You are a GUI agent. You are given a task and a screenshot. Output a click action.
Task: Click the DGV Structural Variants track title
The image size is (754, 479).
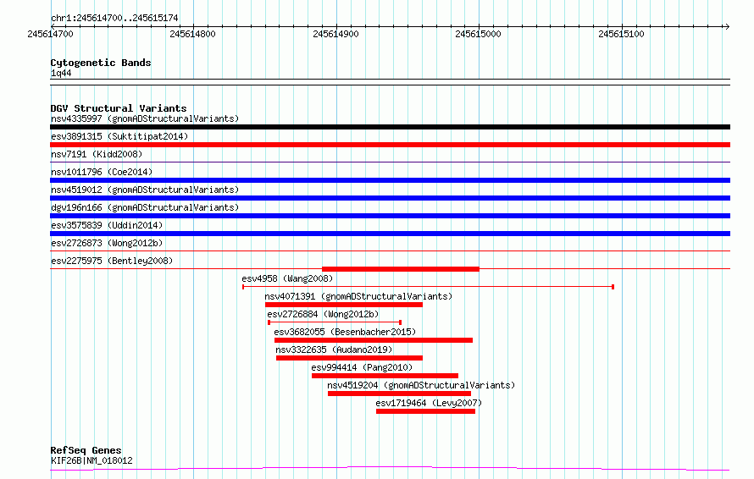point(119,108)
